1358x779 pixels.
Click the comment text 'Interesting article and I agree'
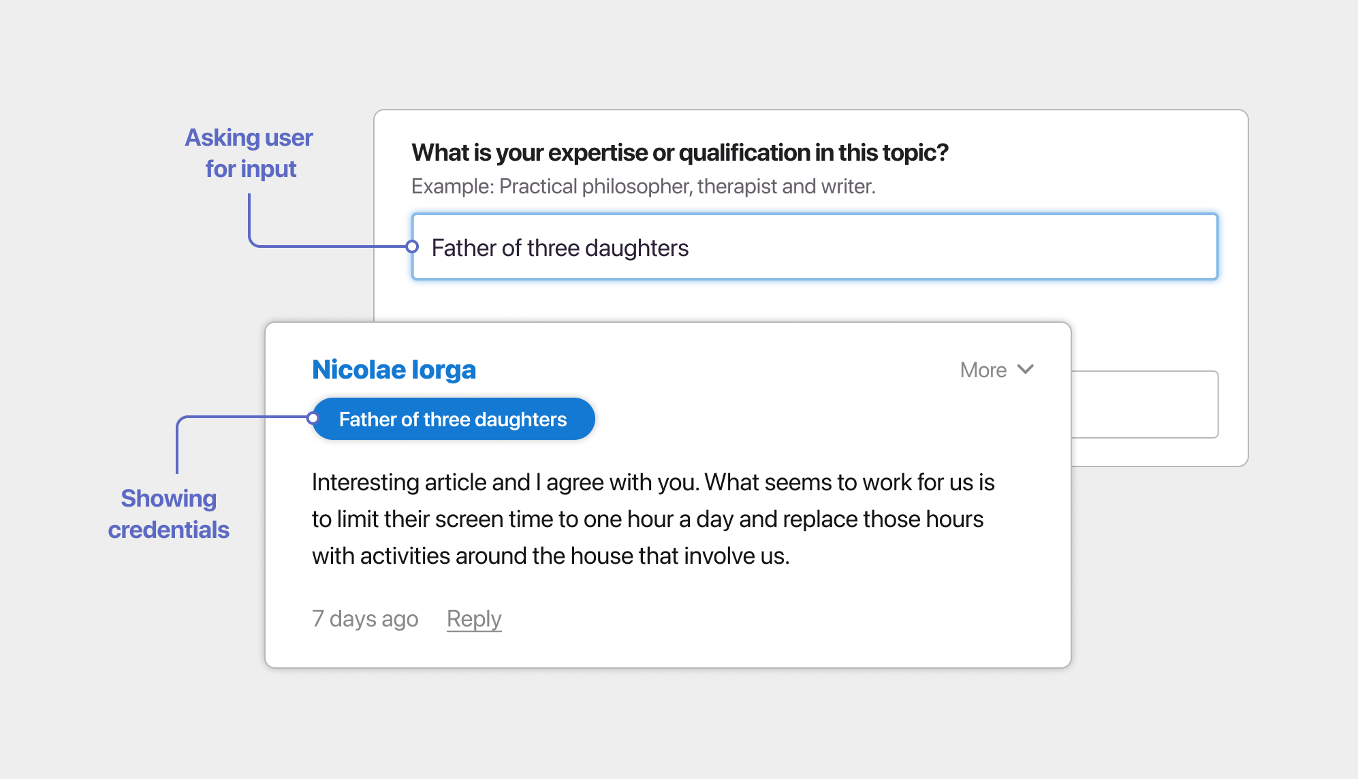[x=653, y=519]
